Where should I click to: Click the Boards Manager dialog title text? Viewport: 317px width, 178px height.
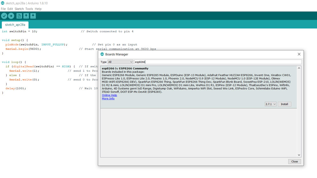pyautogui.click(x=117, y=54)
